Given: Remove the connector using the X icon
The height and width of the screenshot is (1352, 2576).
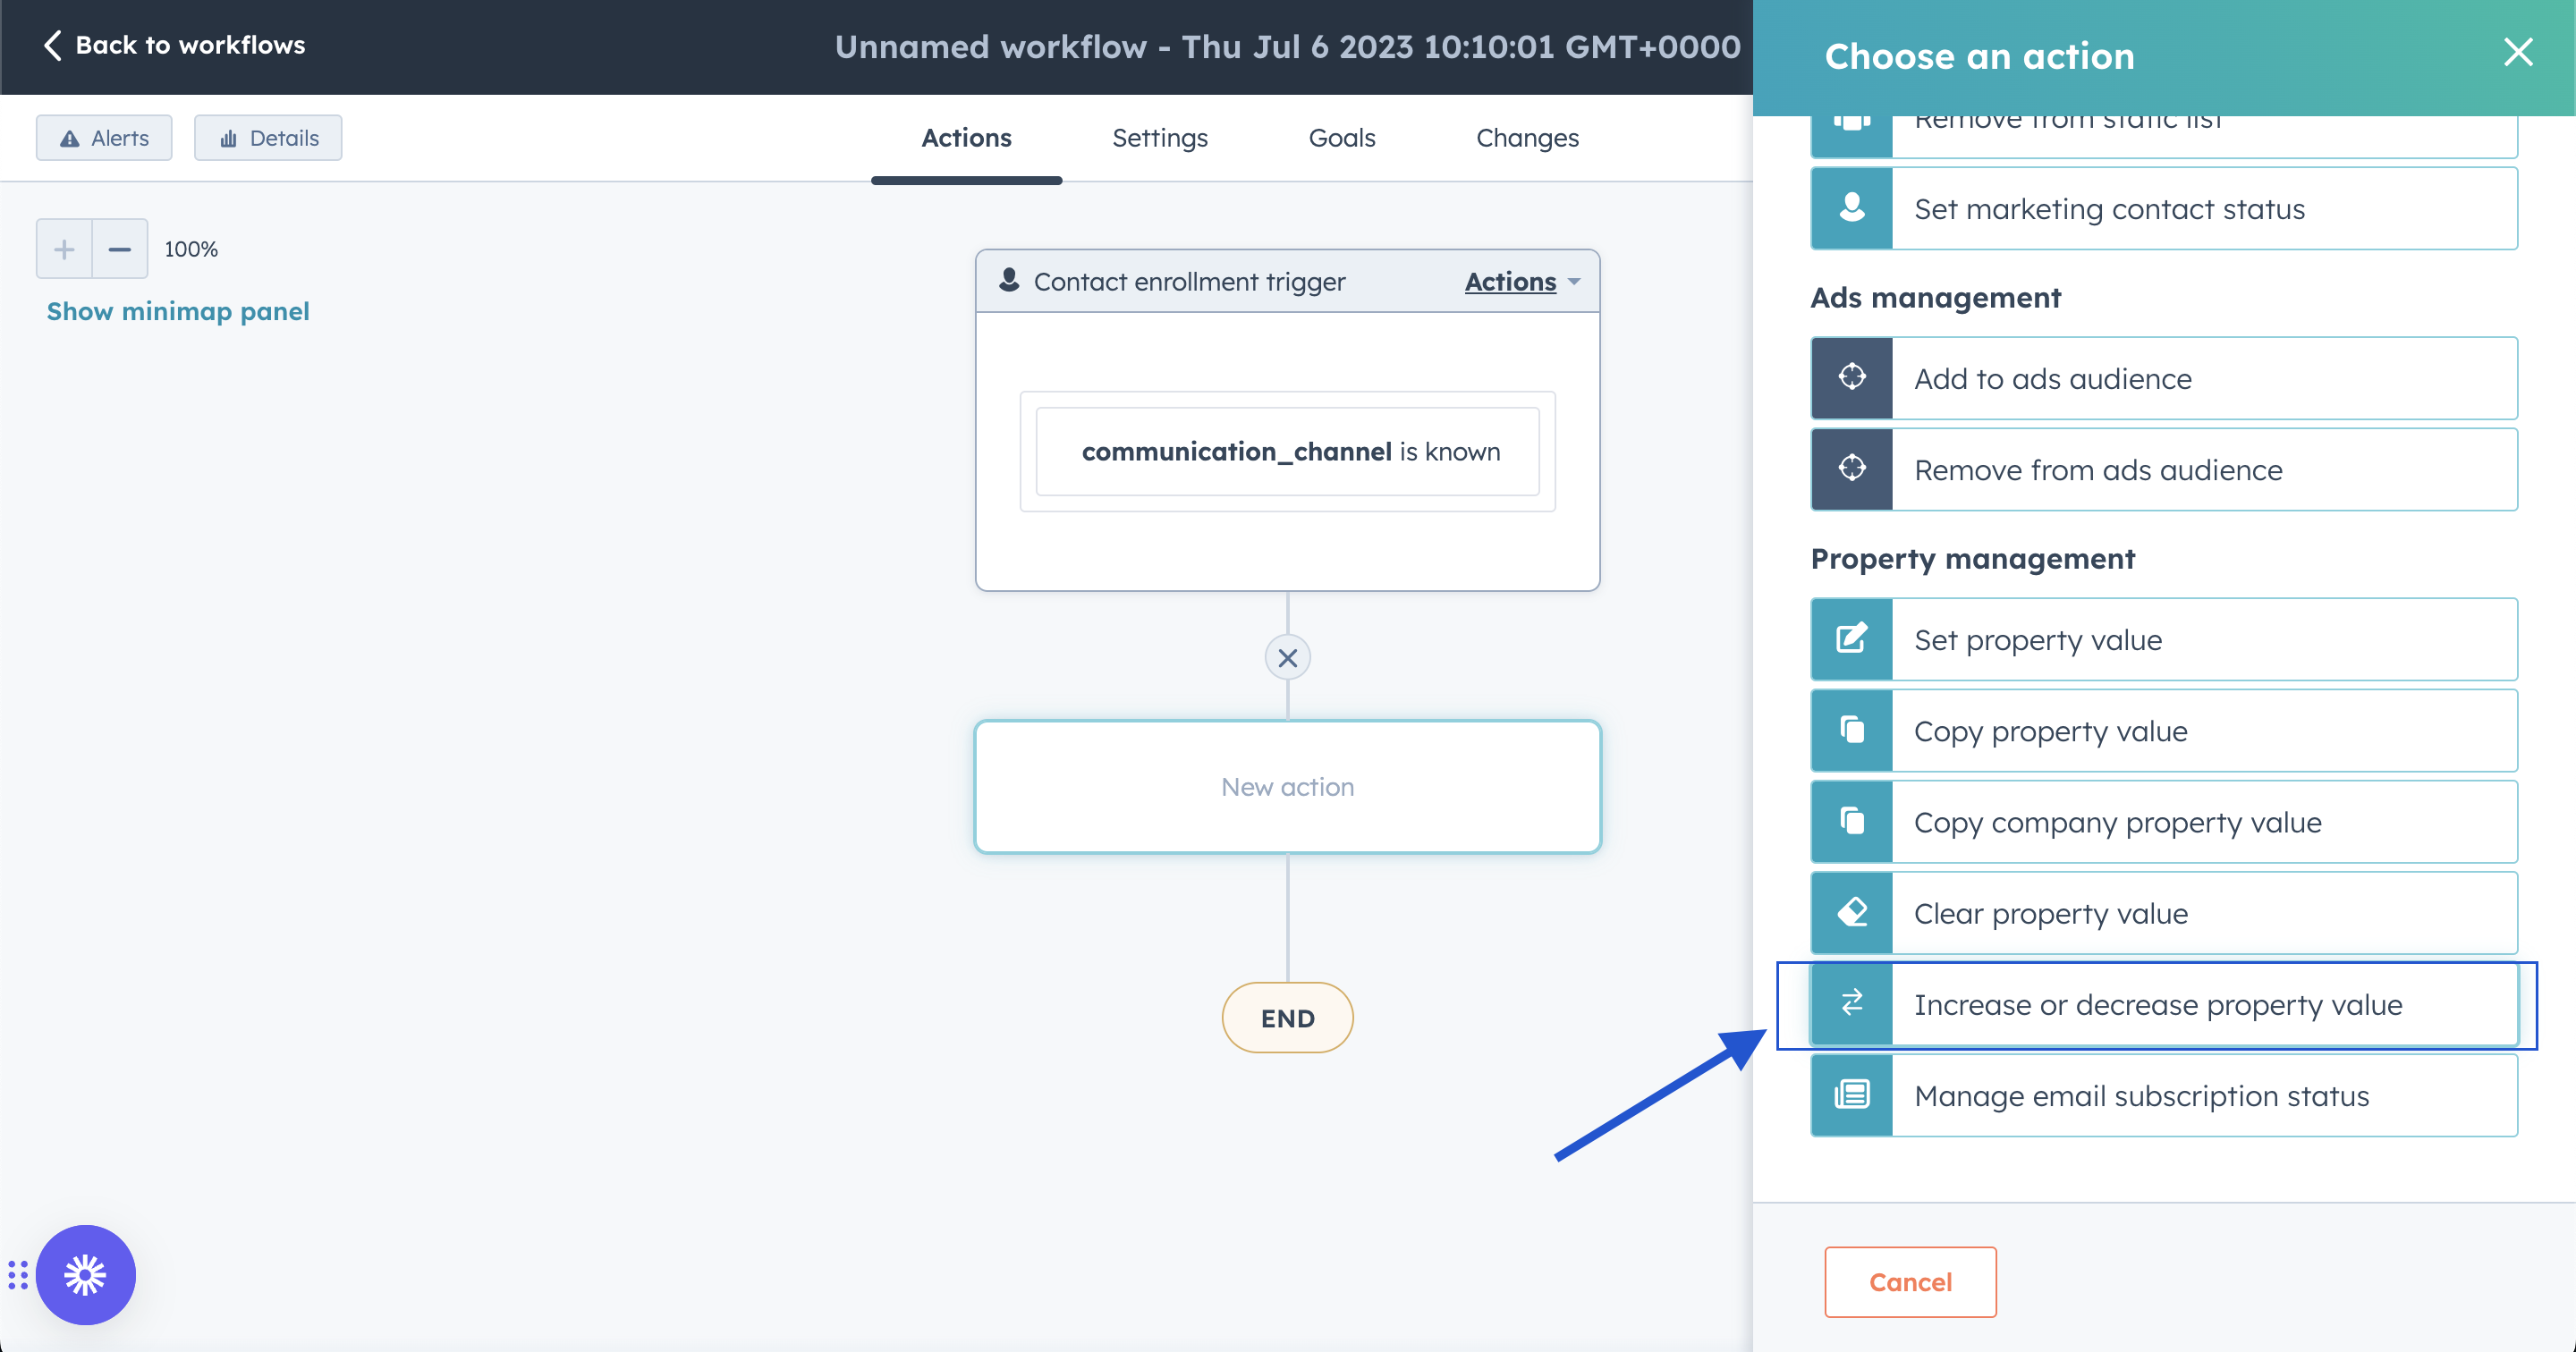Looking at the screenshot, I should (x=1287, y=657).
